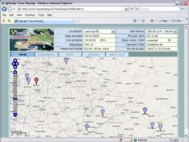Refresh the page with the refresh icon
Image resolution: width=189 pixels, height=142 pixels.
pyautogui.click(x=132, y=9)
